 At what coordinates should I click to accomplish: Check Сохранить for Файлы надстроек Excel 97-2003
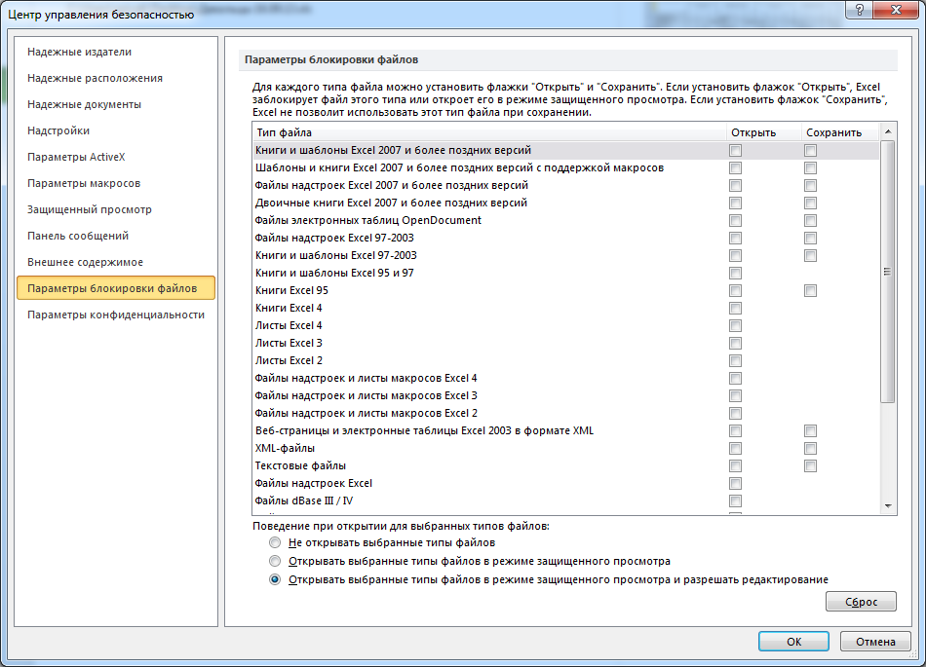coord(810,239)
